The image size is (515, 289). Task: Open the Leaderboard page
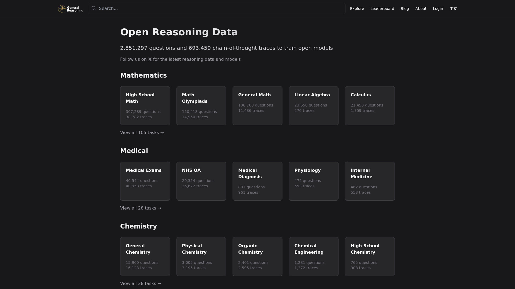point(382,9)
